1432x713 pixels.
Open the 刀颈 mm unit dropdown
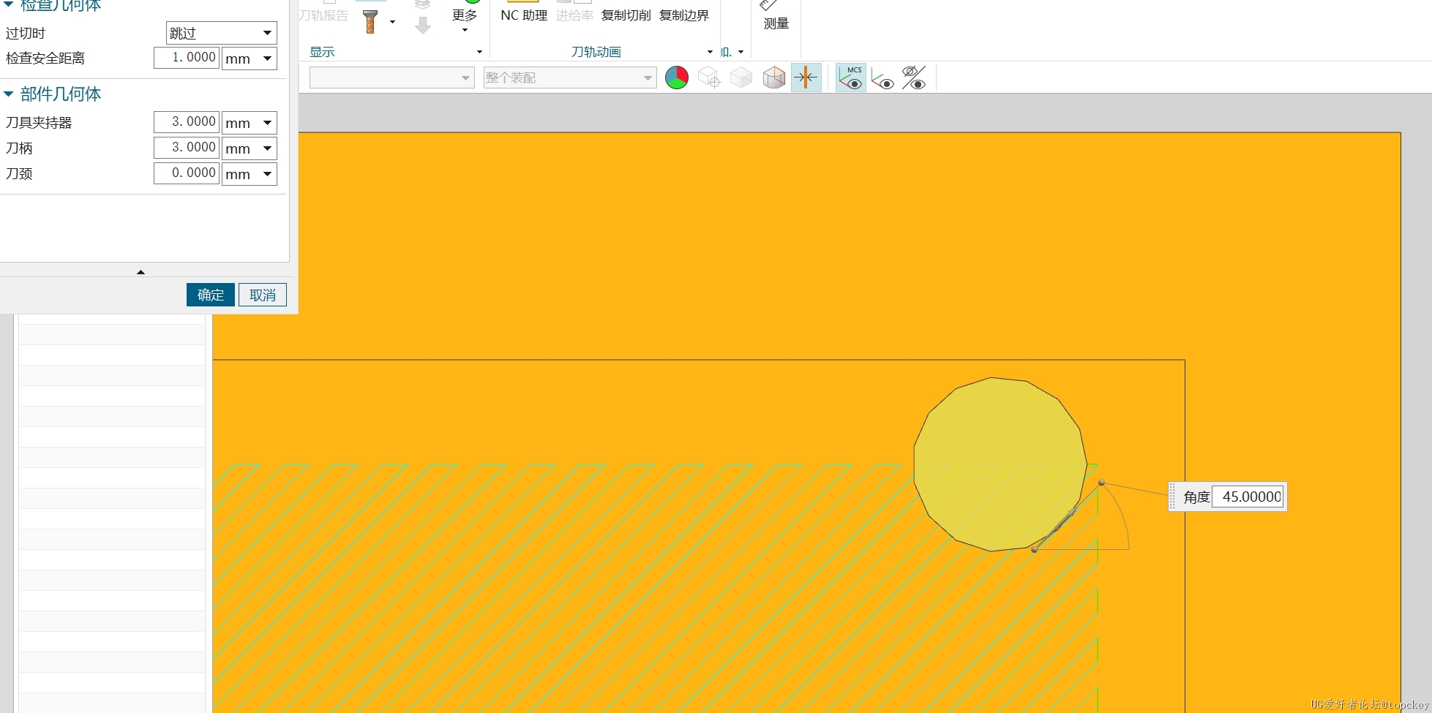coord(250,174)
